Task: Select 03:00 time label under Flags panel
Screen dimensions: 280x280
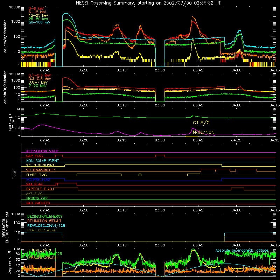Action: (x=83, y=210)
